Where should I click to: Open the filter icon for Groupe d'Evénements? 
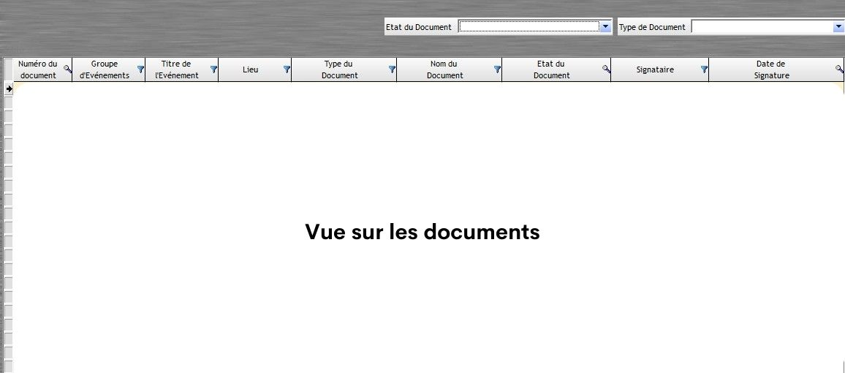140,69
